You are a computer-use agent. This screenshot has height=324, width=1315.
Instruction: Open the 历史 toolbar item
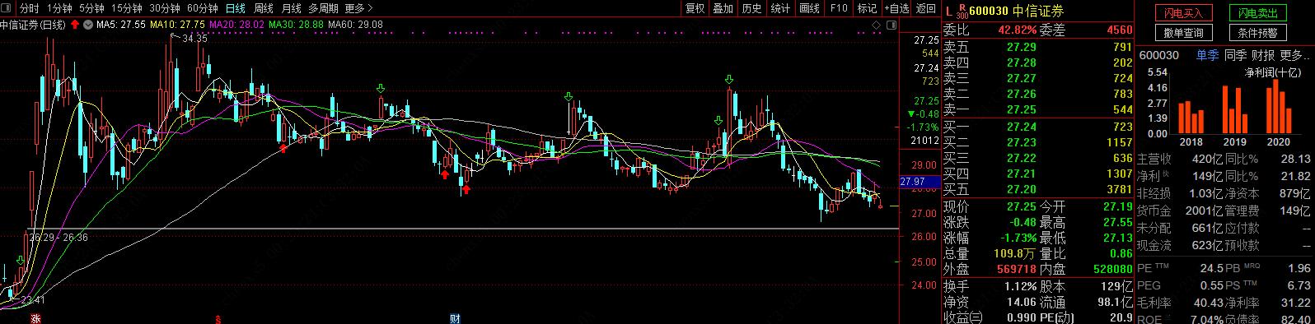[x=751, y=8]
